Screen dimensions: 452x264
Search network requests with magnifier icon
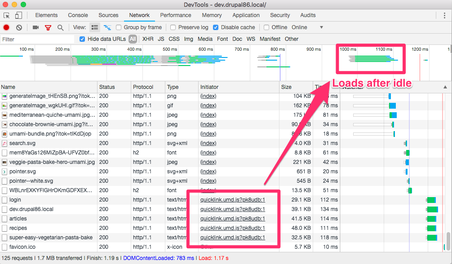point(60,27)
